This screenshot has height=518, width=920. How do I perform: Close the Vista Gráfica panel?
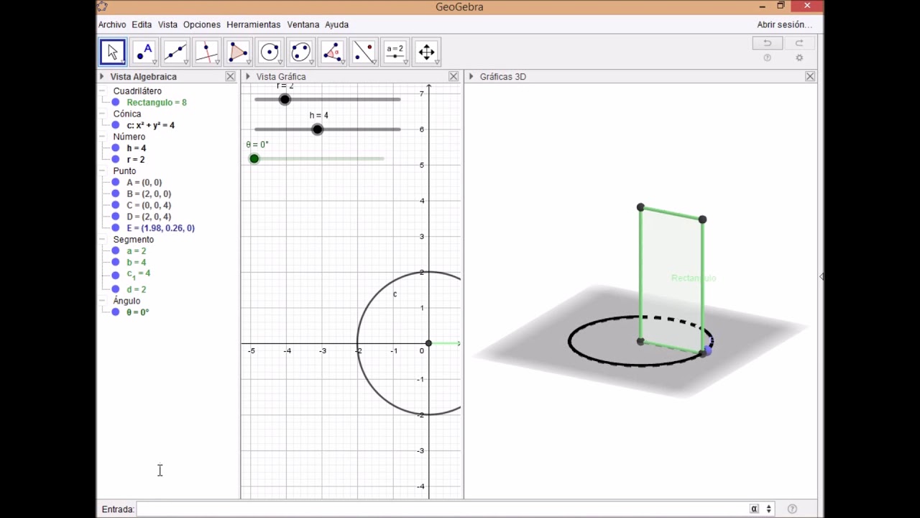pyautogui.click(x=454, y=76)
